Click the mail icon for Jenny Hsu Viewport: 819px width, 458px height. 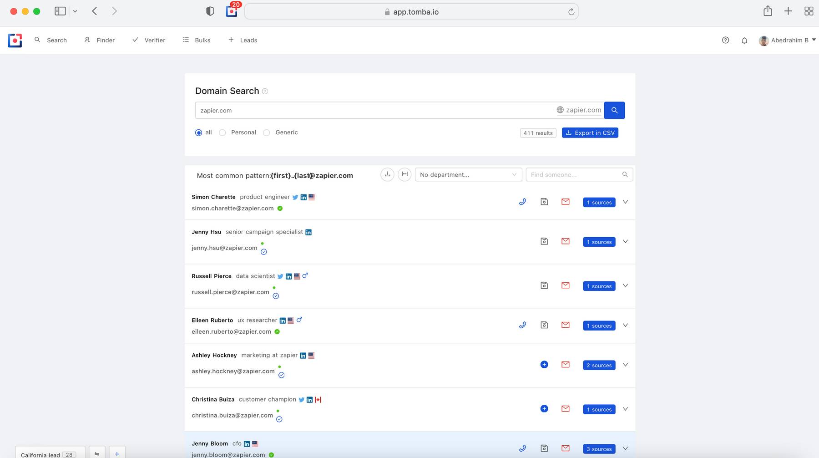coord(566,241)
